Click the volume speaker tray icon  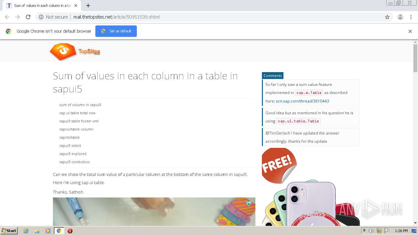pos(371,231)
